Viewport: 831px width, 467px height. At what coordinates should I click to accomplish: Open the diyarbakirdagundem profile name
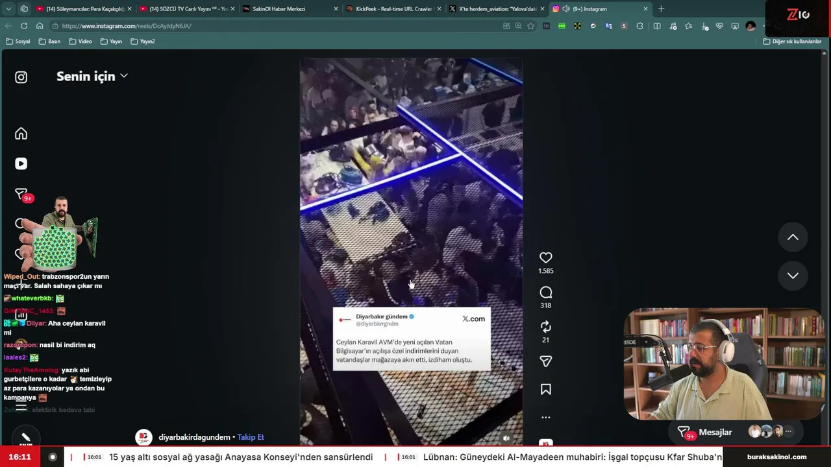(194, 437)
